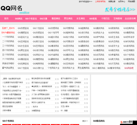
Task: Click the QQ可爱网名 link
Action: coord(68,28)
